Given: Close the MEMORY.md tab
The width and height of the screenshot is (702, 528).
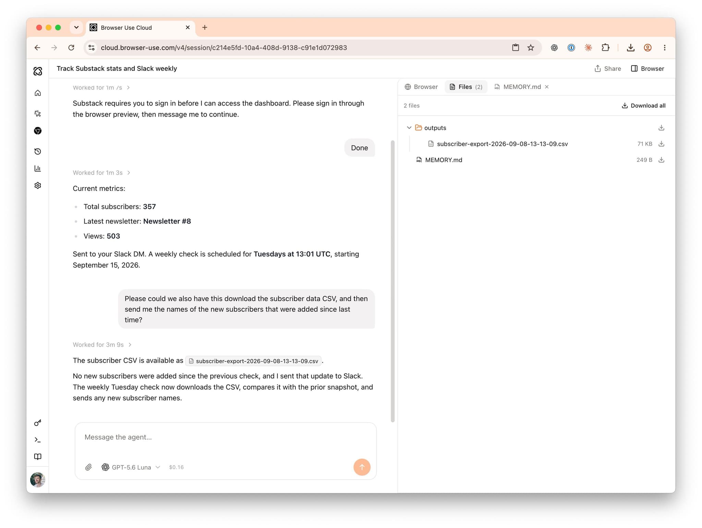Looking at the screenshot, I should pos(547,87).
